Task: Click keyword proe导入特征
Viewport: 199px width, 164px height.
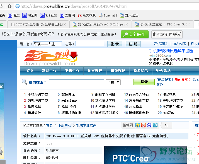Action: tap(139, 94)
